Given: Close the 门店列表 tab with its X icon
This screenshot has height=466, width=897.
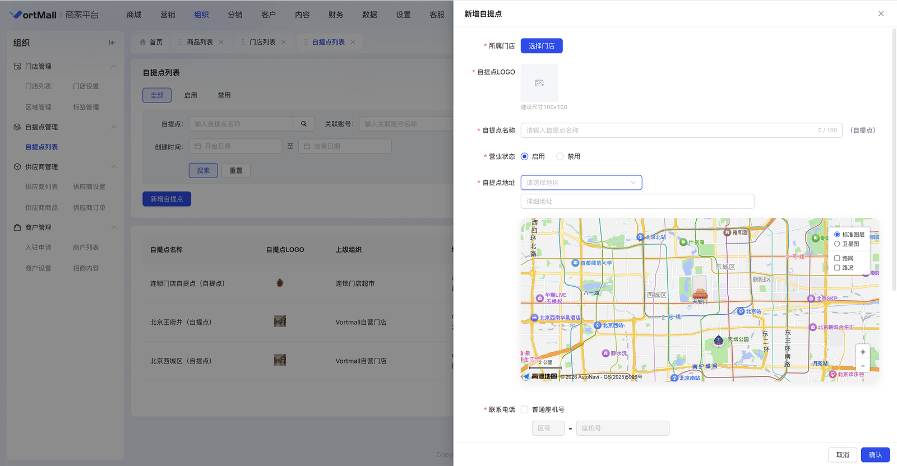Looking at the screenshot, I should click(284, 42).
